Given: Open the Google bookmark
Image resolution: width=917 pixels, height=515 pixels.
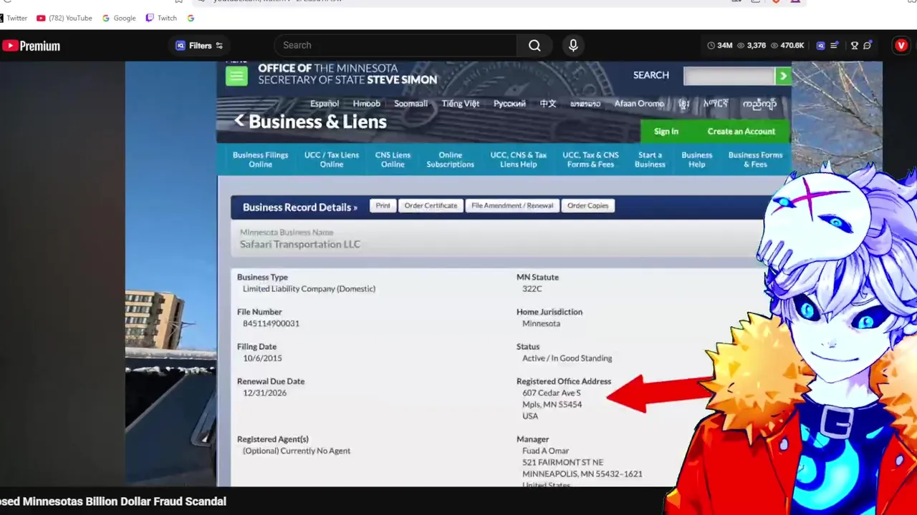Looking at the screenshot, I should (x=119, y=18).
